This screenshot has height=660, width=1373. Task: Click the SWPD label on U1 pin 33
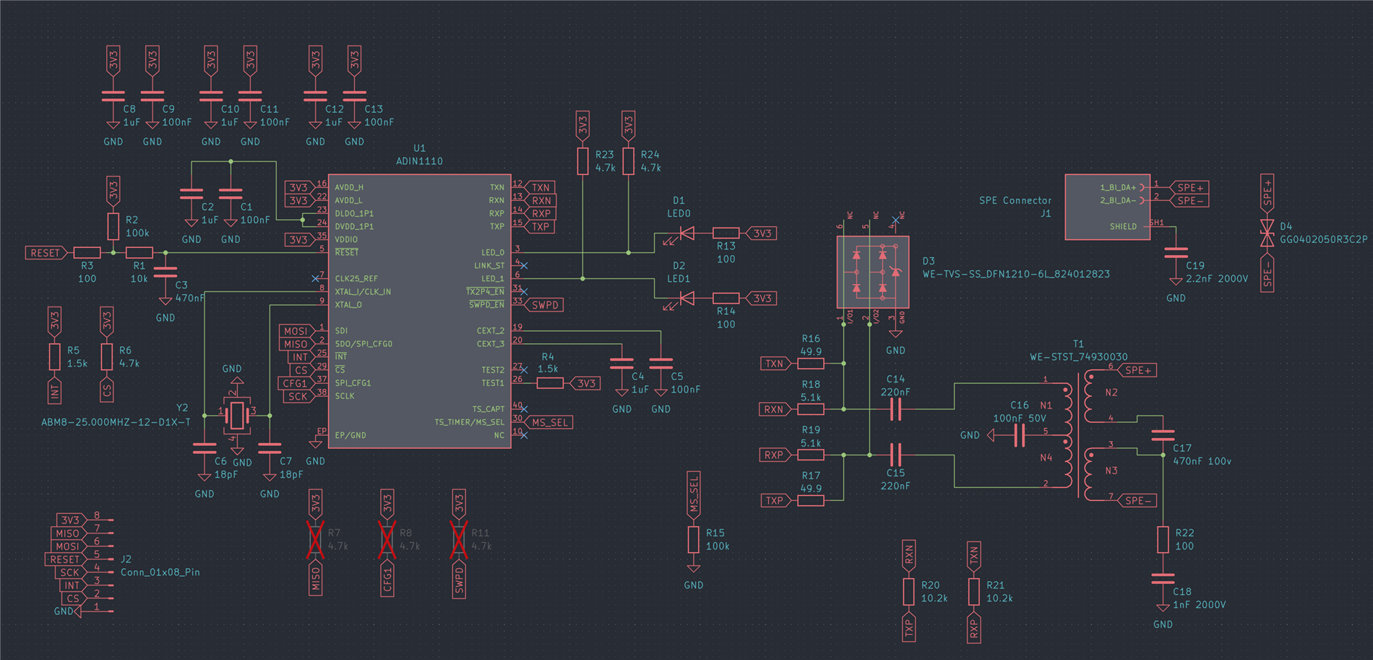(543, 305)
